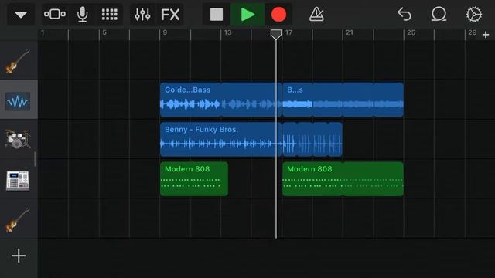495x278 pixels.
Task: Start playback with the green play button
Action: (x=247, y=15)
